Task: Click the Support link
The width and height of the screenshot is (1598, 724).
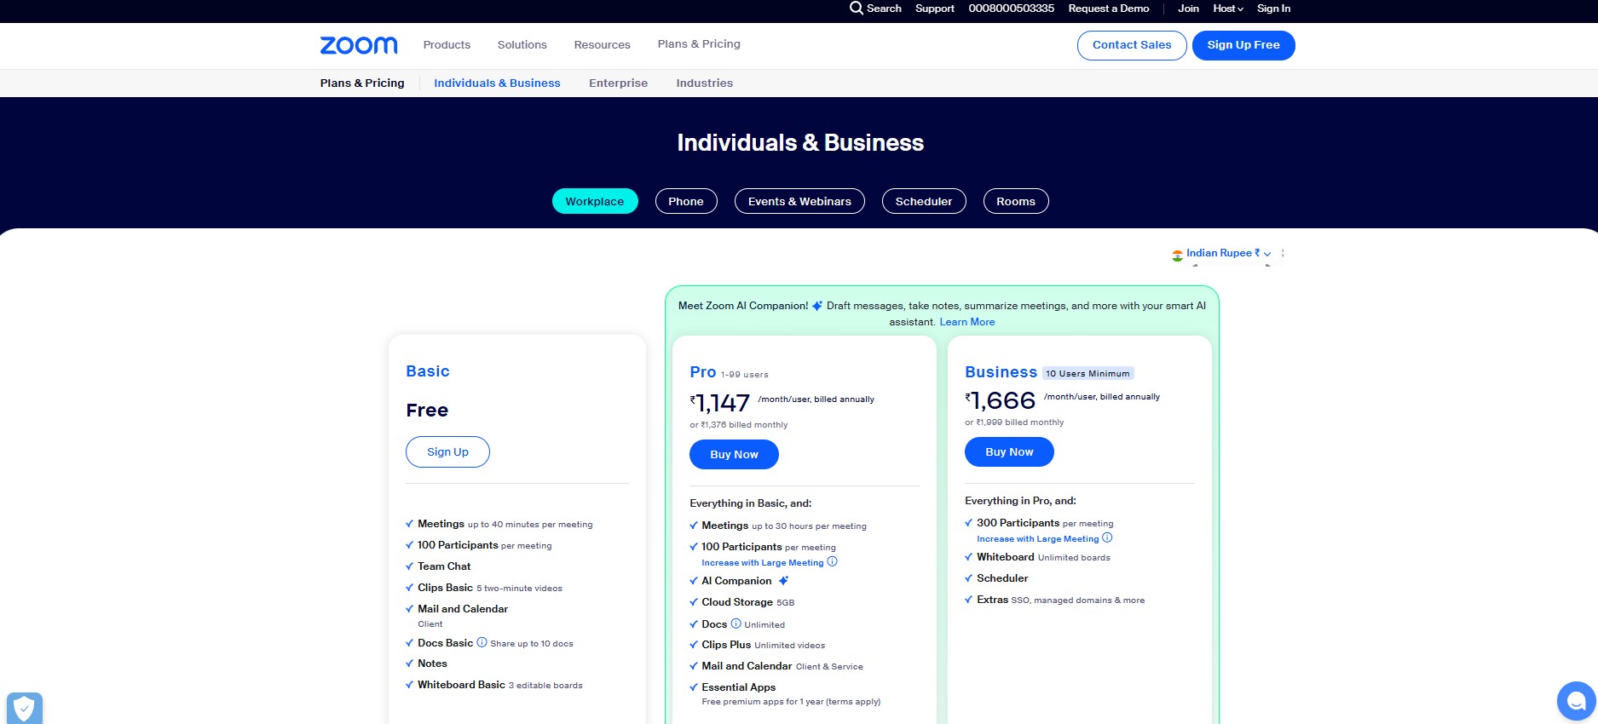Action: pyautogui.click(x=935, y=9)
